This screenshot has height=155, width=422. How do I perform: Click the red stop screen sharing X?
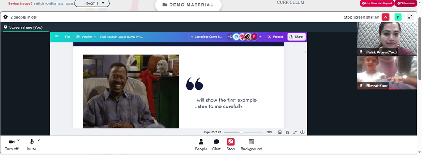point(385,17)
